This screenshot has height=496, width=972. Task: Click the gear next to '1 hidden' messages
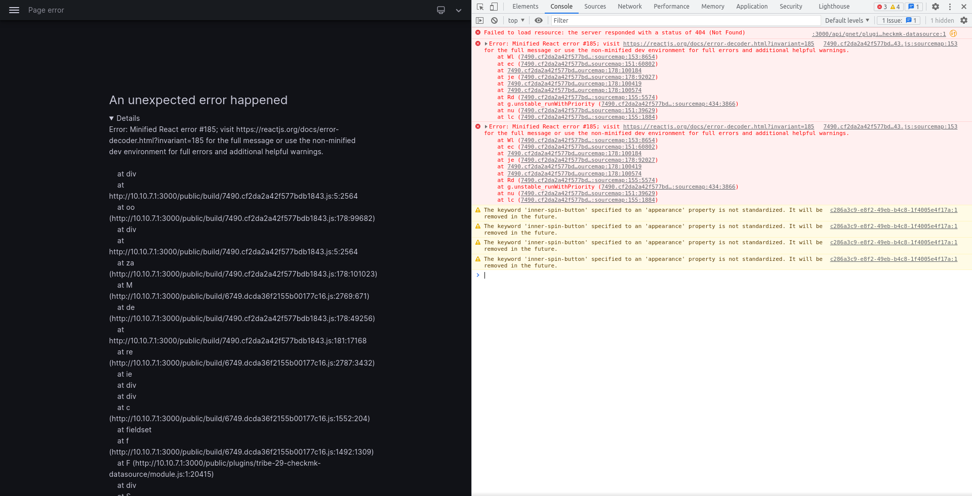[964, 20]
